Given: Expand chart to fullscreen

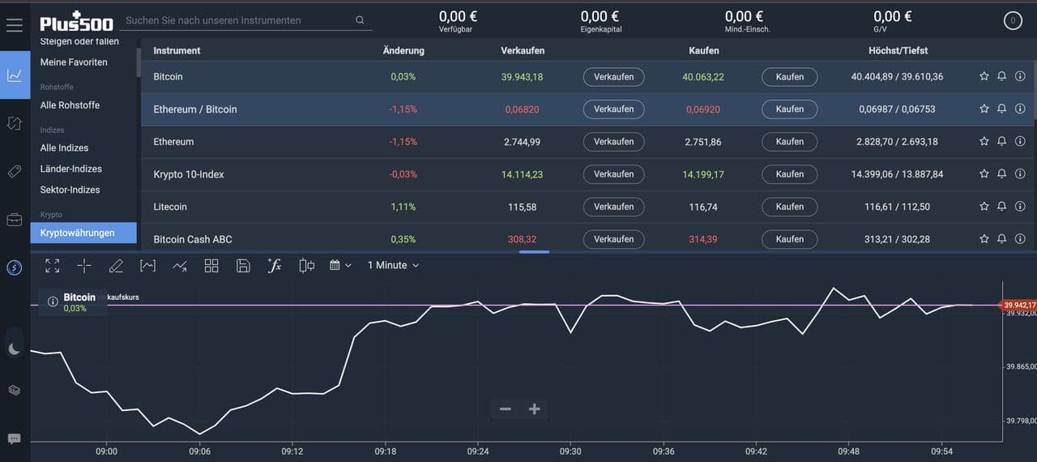Looking at the screenshot, I should pos(53,265).
